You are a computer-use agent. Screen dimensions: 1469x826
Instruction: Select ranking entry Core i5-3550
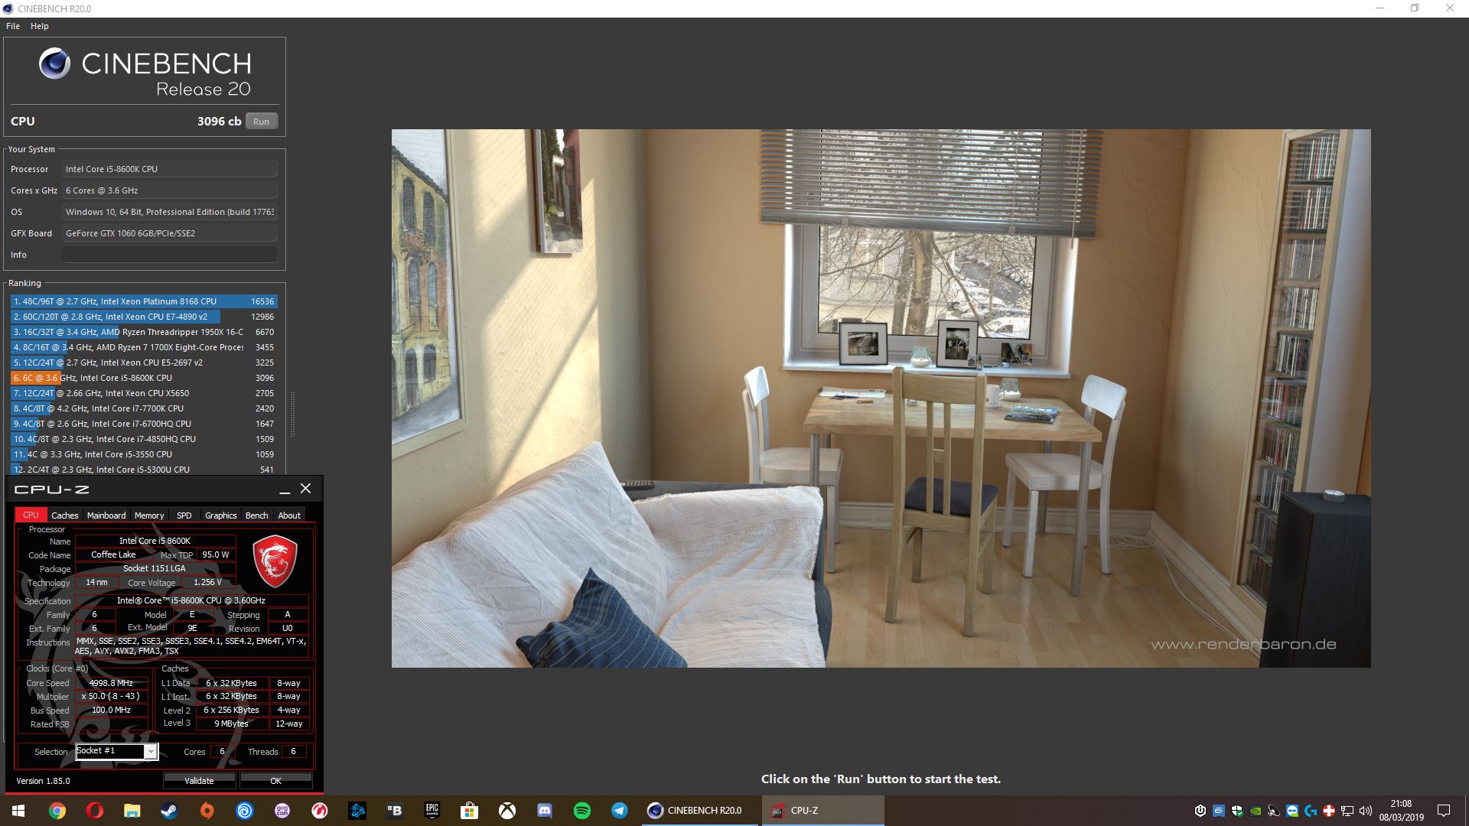144,454
